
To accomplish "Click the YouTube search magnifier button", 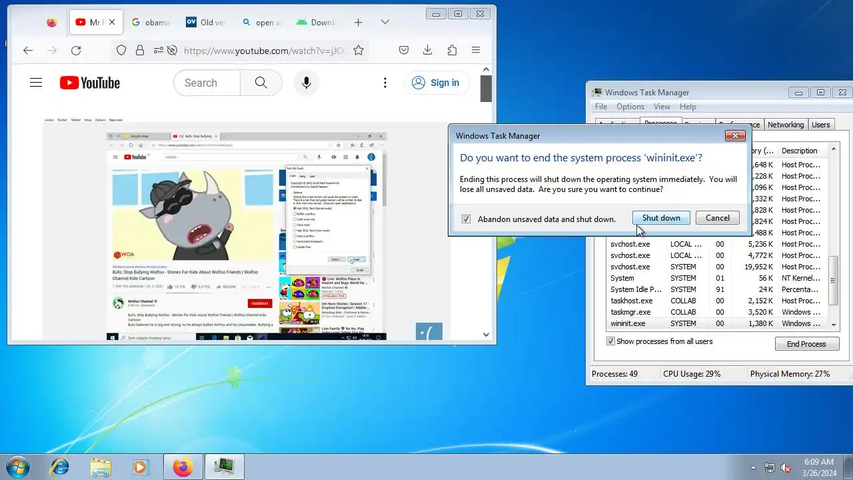I will [x=261, y=83].
